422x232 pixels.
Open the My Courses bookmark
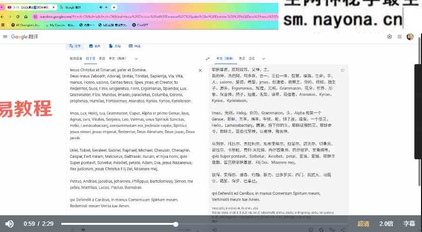(x=60, y=25)
